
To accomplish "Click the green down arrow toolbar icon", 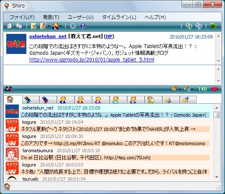I will click(x=213, y=26).
